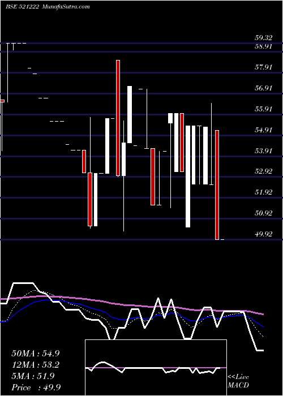Image resolution: width=283 pixels, height=396 pixels.
Task: Select the 52.92 price level label
Action: point(264,172)
